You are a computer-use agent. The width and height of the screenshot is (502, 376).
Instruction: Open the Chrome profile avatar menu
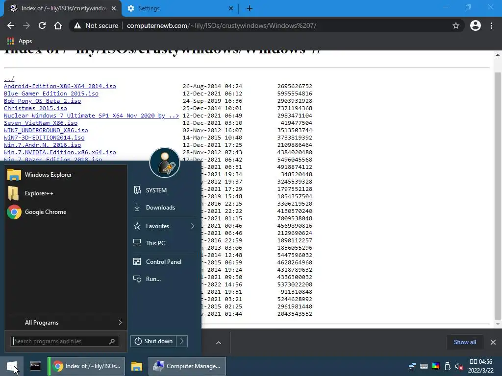476,25
